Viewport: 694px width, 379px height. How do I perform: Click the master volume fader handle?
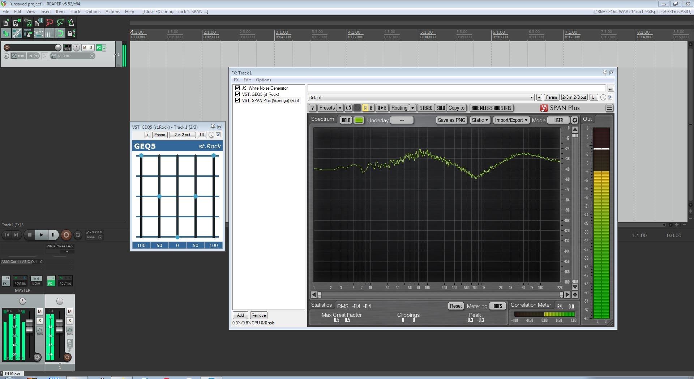pos(29,326)
